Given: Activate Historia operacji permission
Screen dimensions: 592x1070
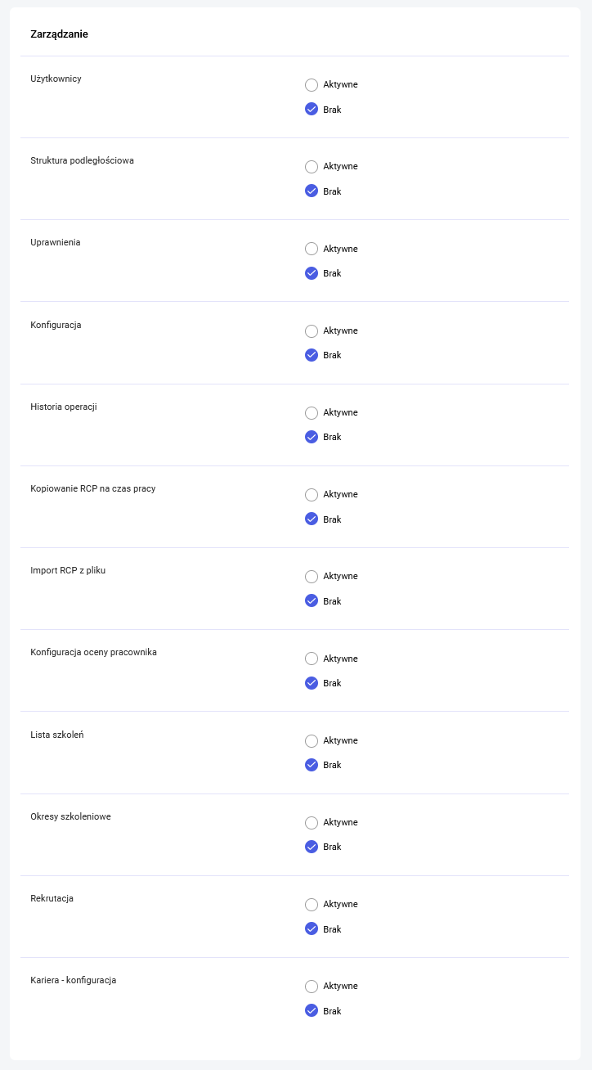Looking at the screenshot, I should pos(312,413).
